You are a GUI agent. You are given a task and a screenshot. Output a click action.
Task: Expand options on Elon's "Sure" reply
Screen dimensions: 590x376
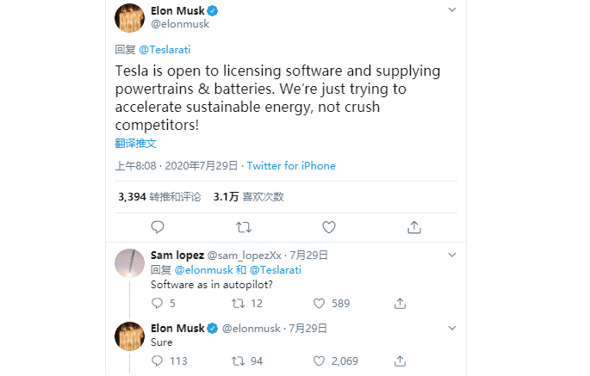(x=452, y=328)
